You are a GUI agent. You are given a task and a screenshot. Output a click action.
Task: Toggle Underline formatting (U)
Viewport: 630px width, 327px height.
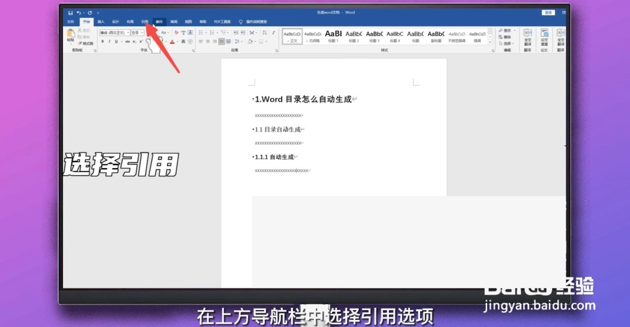[x=116, y=41]
